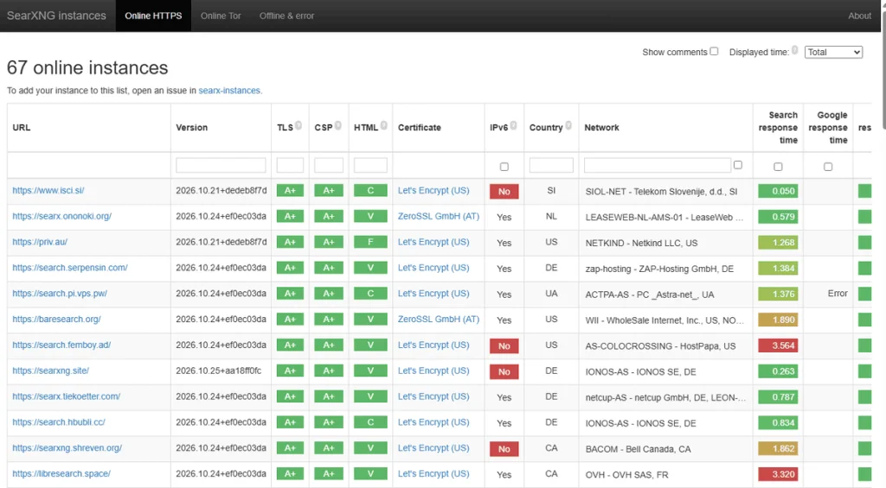The width and height of the screenshot is (886, 488).
Task: Click the help icon next to Country header
Action: (x=568, y=126)
